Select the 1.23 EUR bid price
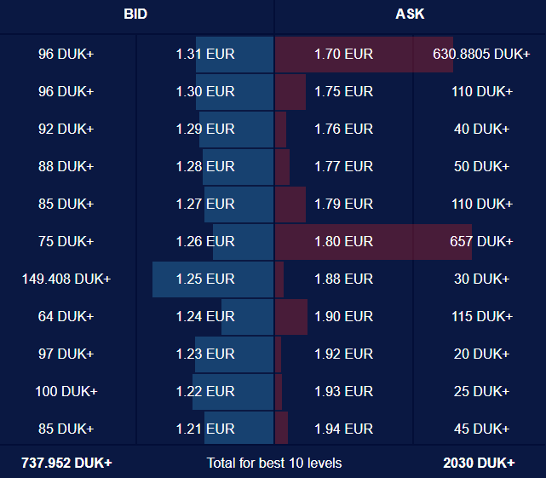Viewport: 546px width, 478px height. (205, 354)
